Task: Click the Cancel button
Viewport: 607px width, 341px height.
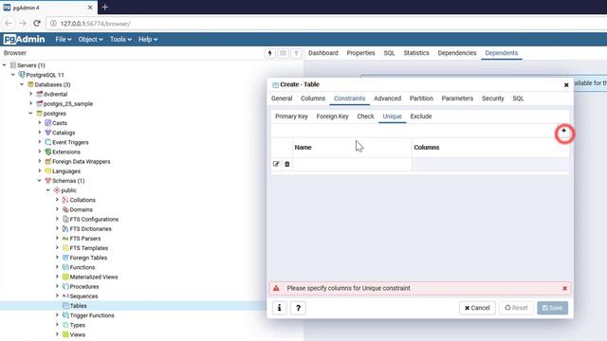Action: pos(477,308)
